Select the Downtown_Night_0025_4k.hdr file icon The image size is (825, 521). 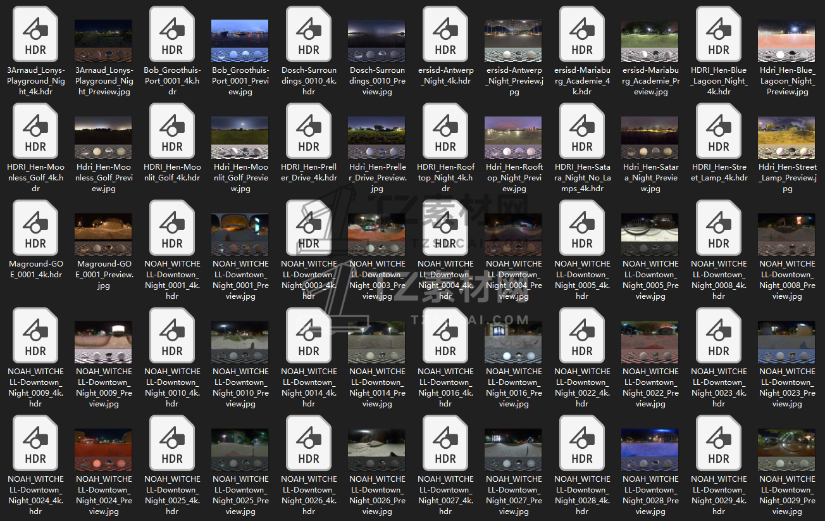172,443
